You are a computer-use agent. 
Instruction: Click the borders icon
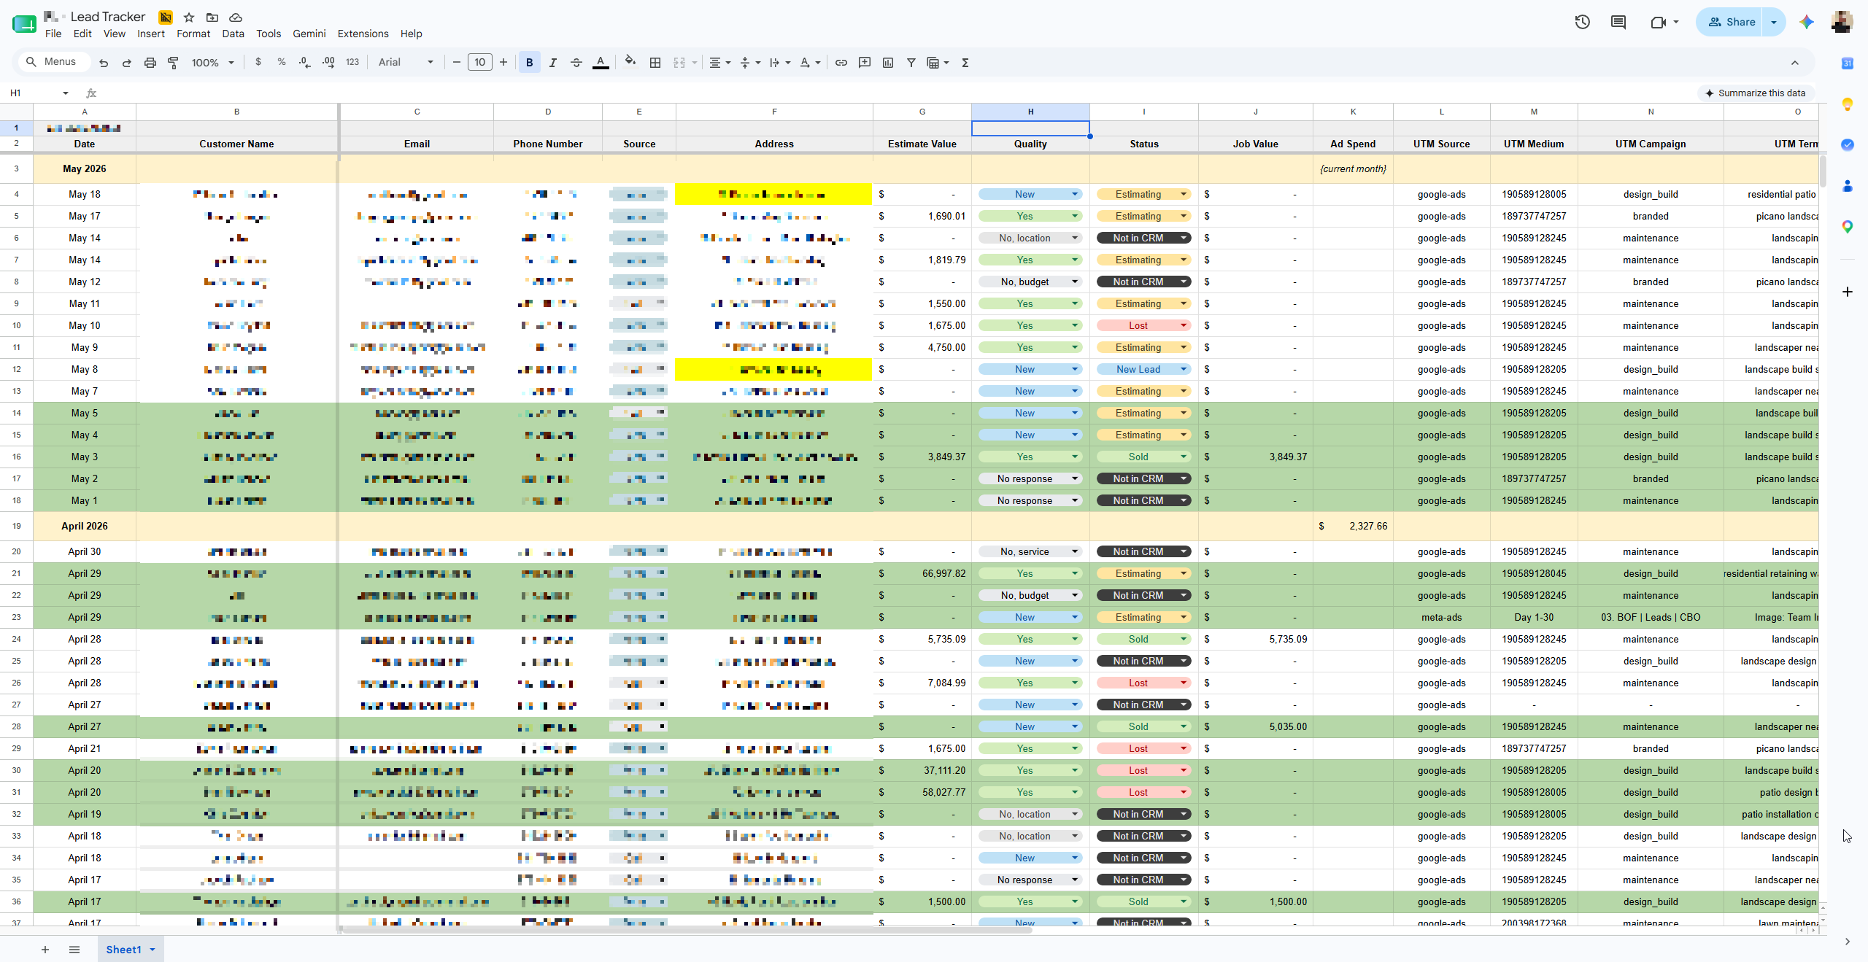click(x=655, y=63)
